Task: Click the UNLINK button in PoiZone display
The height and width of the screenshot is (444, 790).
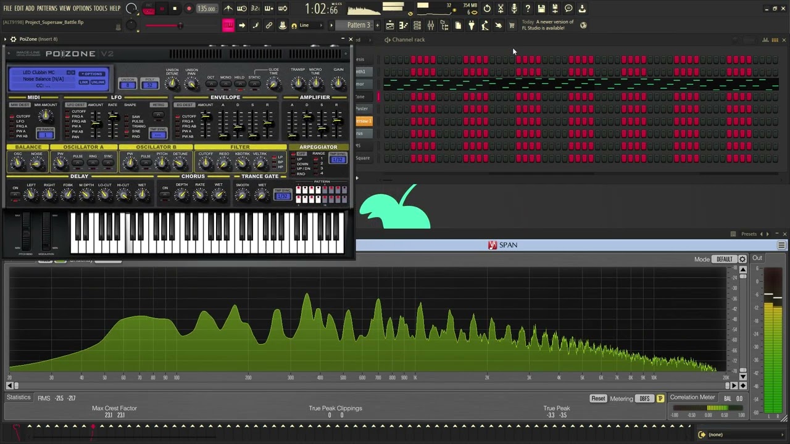Action: [x=98, y=82]
